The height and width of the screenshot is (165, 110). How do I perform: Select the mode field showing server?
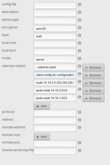[55, 59]
